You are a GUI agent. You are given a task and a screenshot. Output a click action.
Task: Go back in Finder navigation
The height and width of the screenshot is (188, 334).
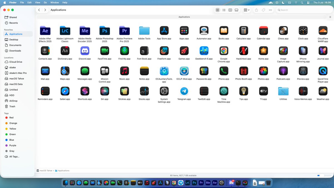(x=39, y=10)
